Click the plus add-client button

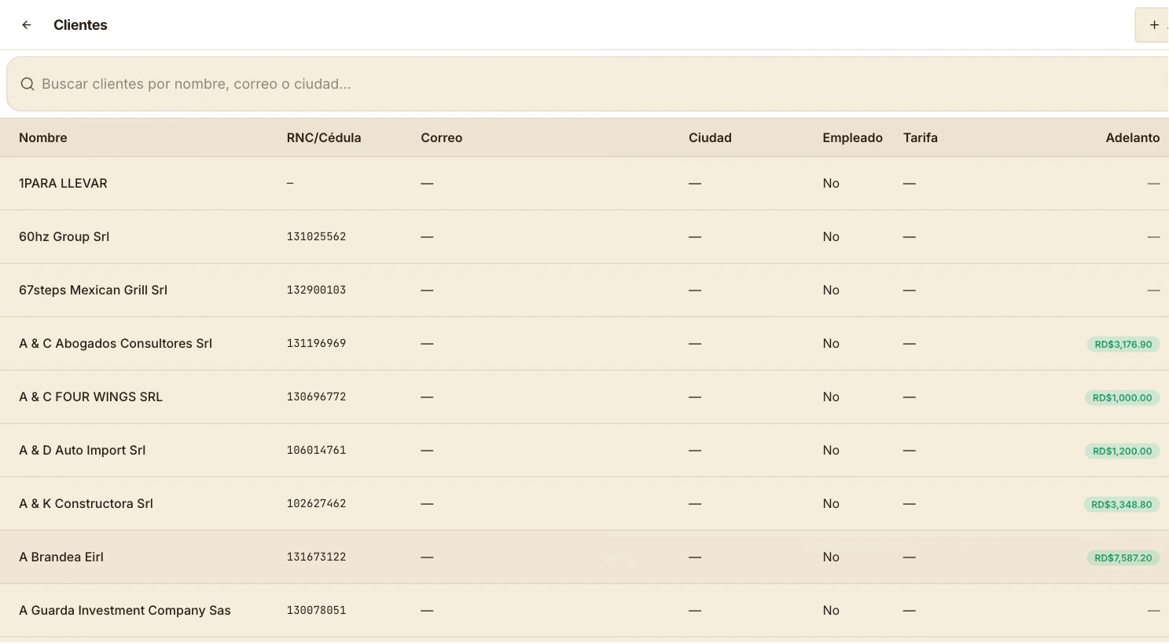pyautogui.click(x=1153, y=25)
